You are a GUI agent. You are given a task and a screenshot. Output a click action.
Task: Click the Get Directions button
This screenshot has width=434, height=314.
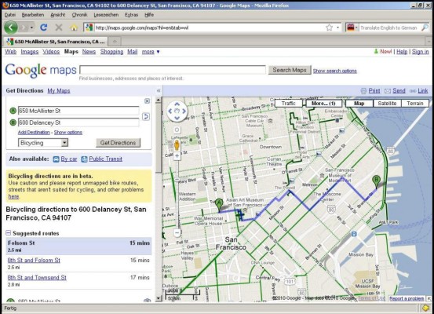119,143
